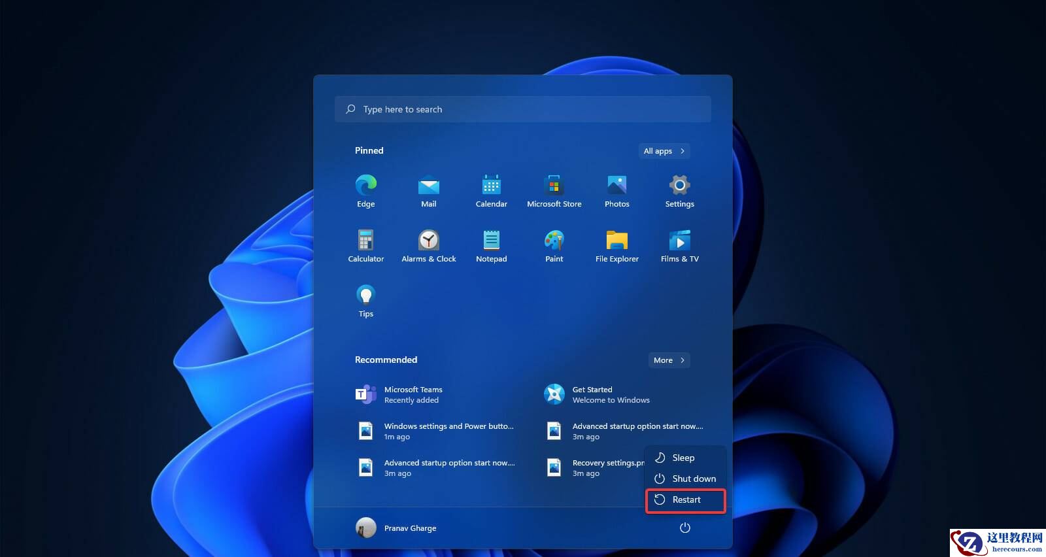The height and width of the screenshot is (557, 1046).
Task: Choose Shut down from the power menu
Action: click(685, 479)
